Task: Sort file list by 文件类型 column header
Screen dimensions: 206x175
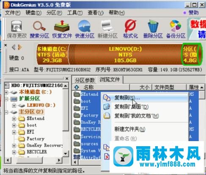Action: point(169,87)
